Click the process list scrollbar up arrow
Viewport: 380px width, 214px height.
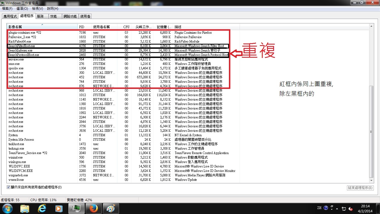[371, 26]
